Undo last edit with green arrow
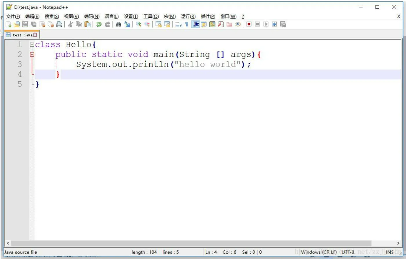Screen dimensions: 406x260 pyautogui.click(x=99, y=24)
